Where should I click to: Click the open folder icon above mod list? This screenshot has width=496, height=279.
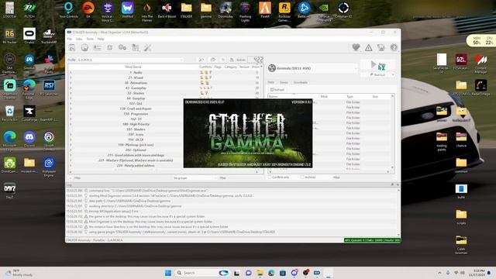[x=213, y=60]
